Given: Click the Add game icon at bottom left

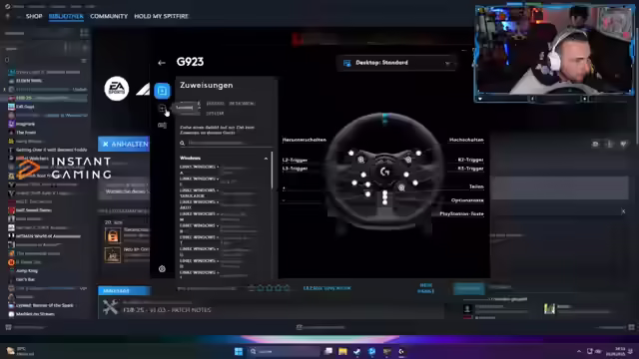Looking at the screenshot, I should tap(8, 327).
